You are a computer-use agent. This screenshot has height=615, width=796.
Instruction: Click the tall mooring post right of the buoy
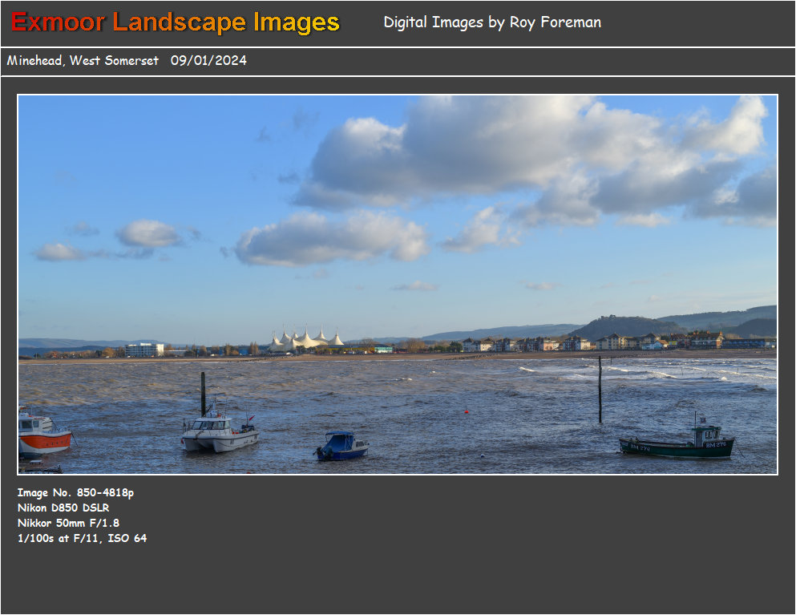point(600,390)
